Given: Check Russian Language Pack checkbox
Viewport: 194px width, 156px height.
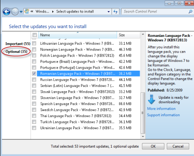Looking at the screenshot, I should coord(34,79).
